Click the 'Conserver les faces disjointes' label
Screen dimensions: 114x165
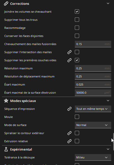pos(24,36)
